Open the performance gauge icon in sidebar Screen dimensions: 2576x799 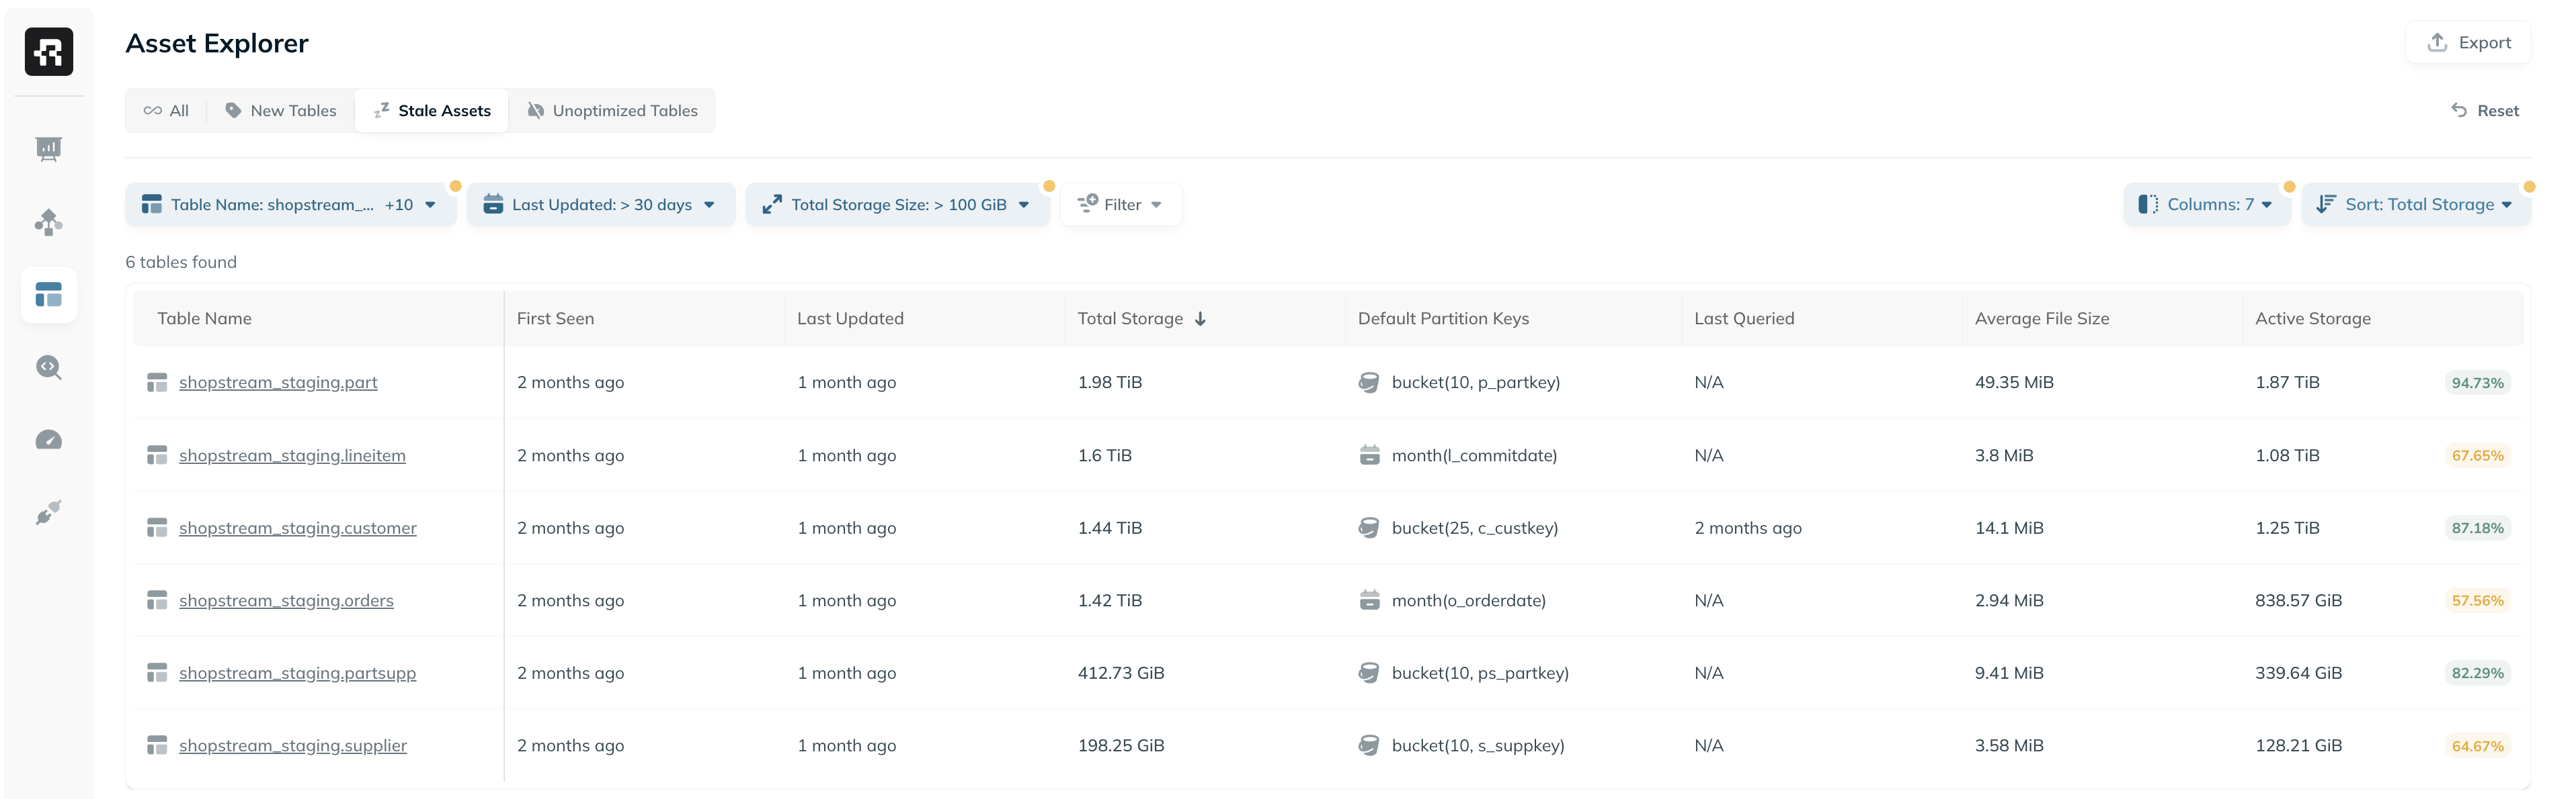pyautogui.click(x=48, y=439)
